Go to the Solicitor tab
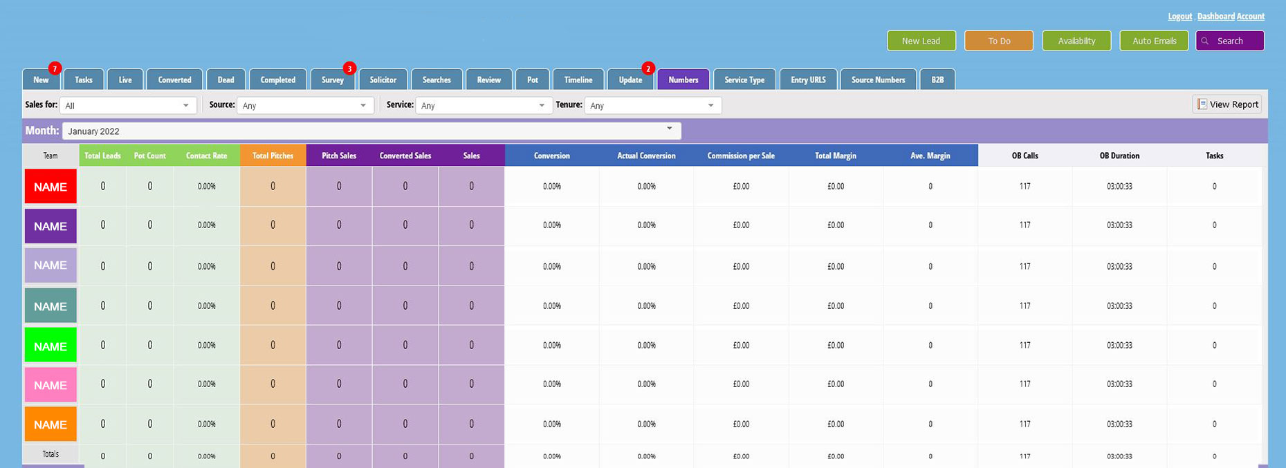This screenshot has width=1286, height=468. [x=383, y=80]
